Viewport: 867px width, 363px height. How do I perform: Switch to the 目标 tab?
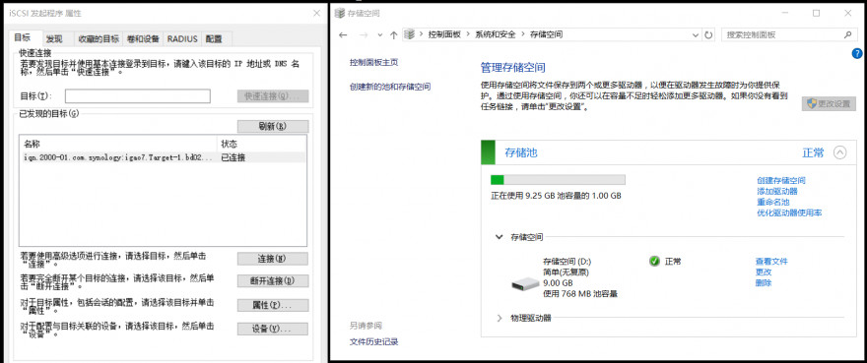(x=23, y=38)
